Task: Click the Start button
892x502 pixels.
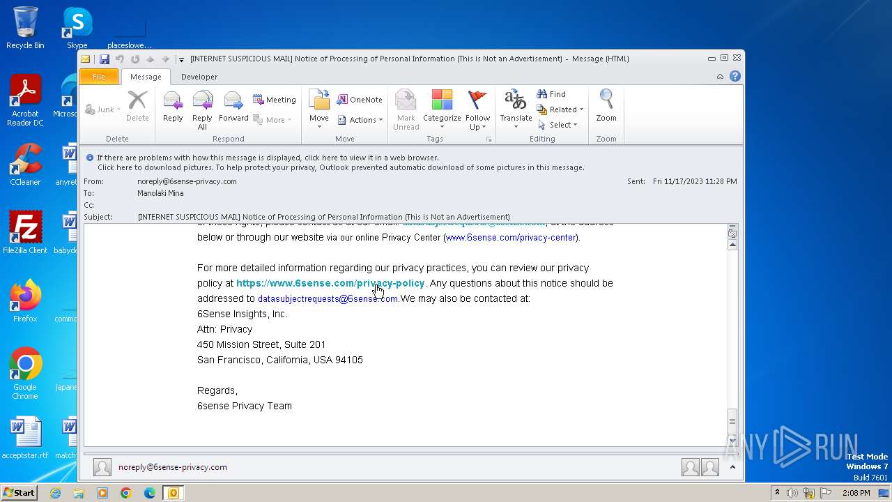Action: pos(20,493)
